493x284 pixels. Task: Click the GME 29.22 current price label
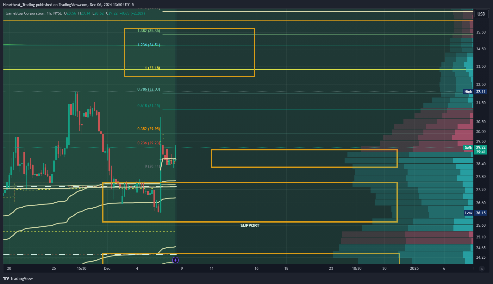click(x=475, y=149)
